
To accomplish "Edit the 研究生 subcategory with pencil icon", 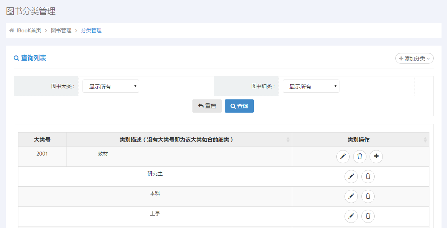I will 351,177.
